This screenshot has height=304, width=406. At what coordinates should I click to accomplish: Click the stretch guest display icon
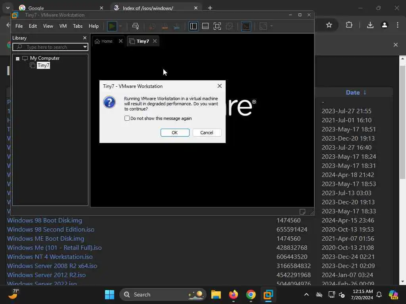coord(263,26)
